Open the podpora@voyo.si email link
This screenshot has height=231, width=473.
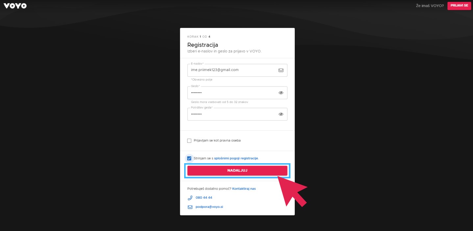pos(209,207)
